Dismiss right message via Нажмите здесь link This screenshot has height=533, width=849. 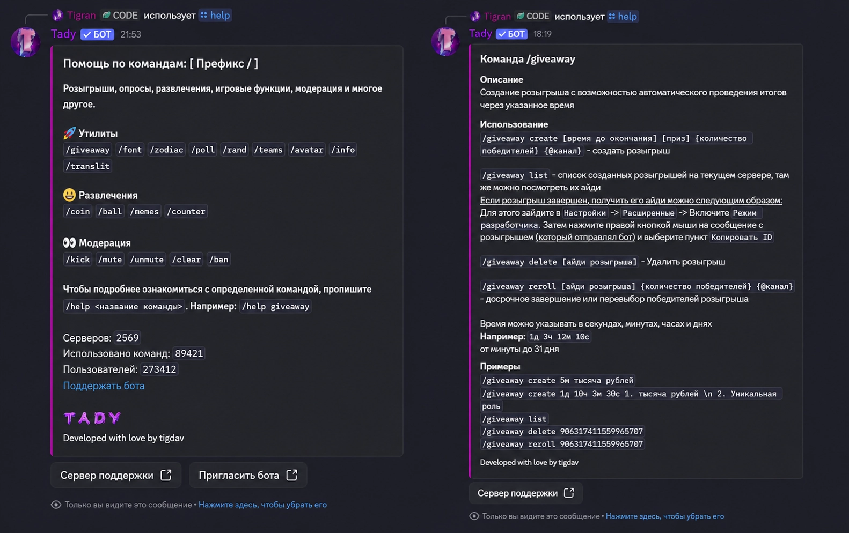coord(664,516)
